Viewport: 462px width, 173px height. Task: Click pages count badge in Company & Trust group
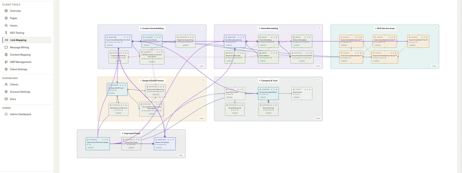[x=317, y=118]
